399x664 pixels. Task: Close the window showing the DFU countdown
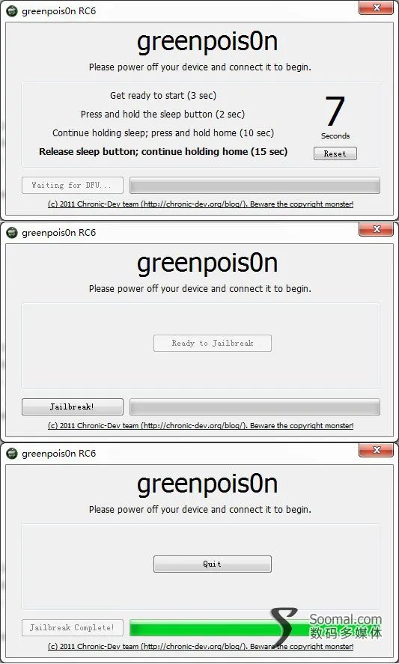click(x=376, y=8)
